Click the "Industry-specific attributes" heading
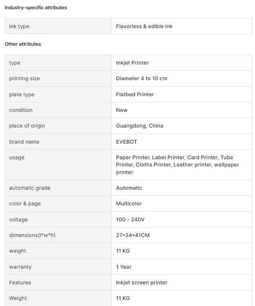Screen dimensions: 255x306 [36, 8]
